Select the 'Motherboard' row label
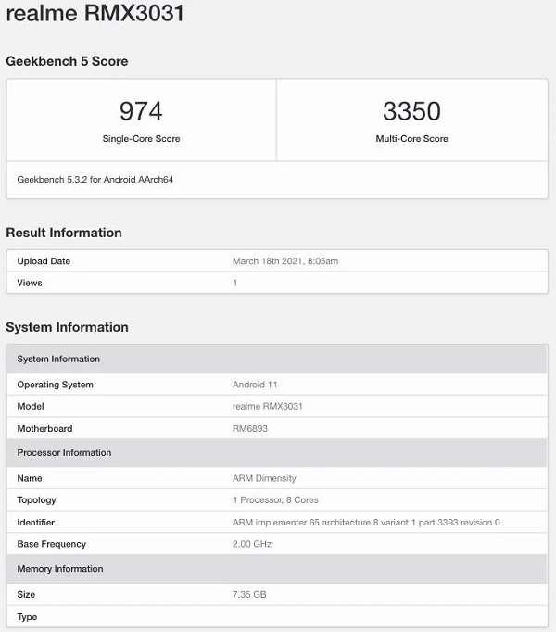The image size is (556, 632). point(44,428)
